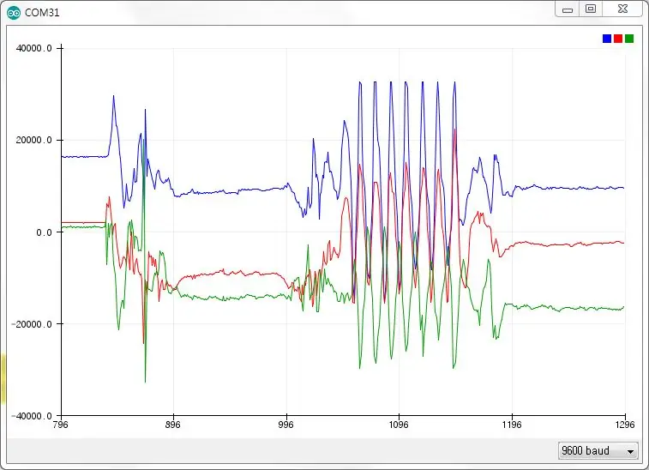Maximize the COM31 plotter window
The height and width of the screenshot is (470, 649).
click(591, 9)
